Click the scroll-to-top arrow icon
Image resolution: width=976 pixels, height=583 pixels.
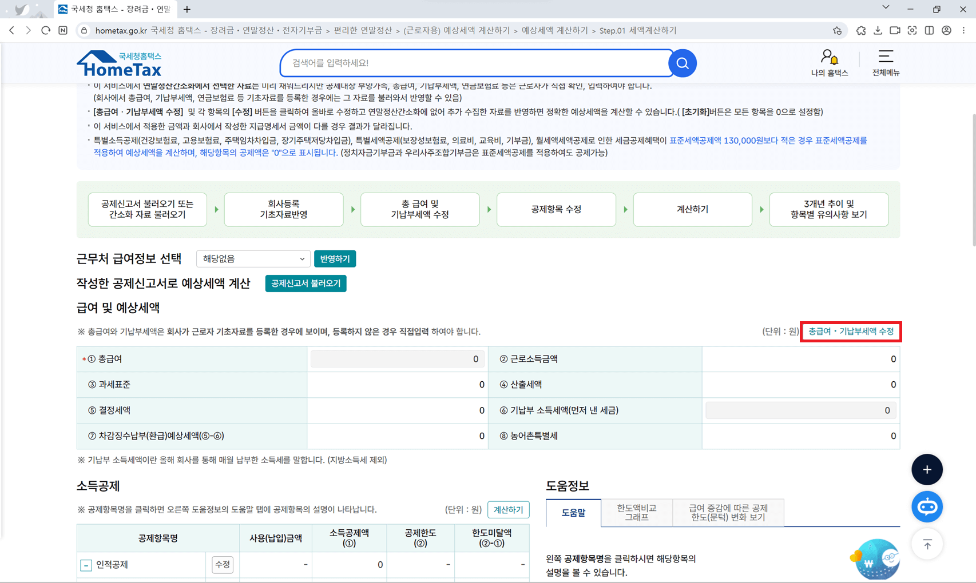pyautogui.click(x=927, y=544)
